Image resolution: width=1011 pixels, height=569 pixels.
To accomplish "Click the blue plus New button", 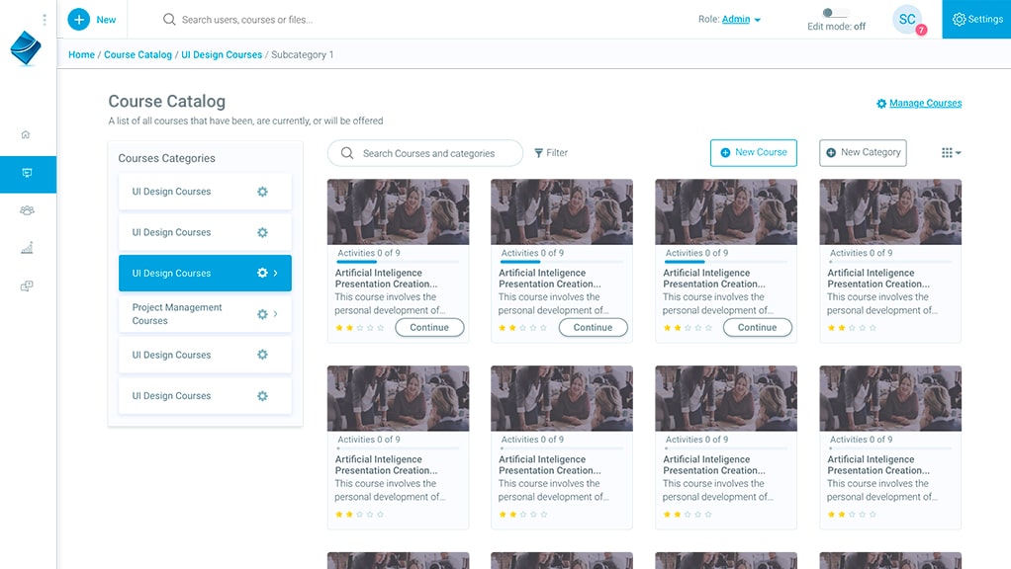I will [92, 20].
